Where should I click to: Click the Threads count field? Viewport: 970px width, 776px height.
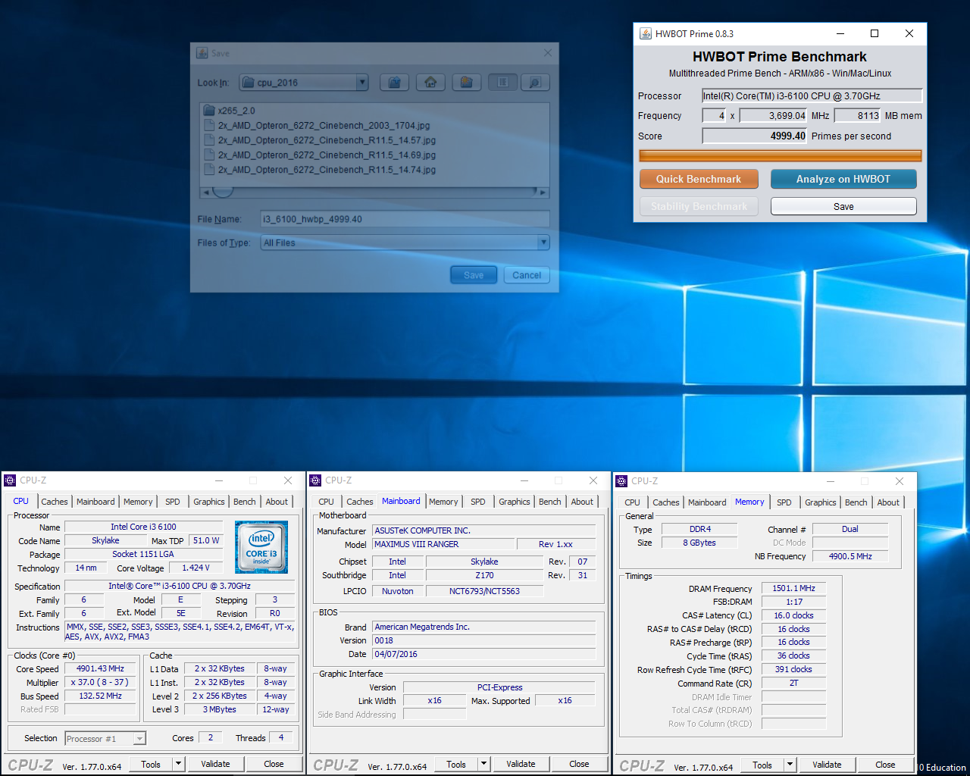(281, 737)
